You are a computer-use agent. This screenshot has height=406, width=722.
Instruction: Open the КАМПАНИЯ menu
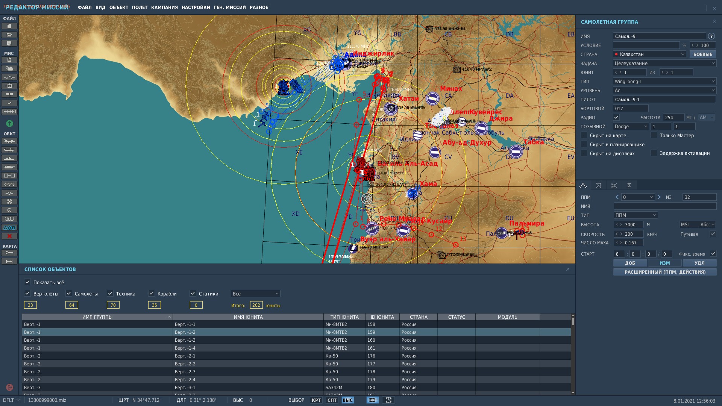tap(164, 8)
